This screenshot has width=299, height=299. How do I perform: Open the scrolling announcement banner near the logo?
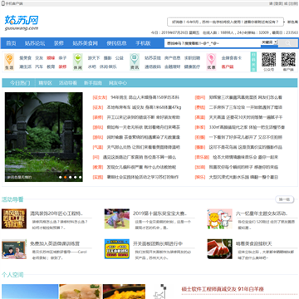point(225,22)
